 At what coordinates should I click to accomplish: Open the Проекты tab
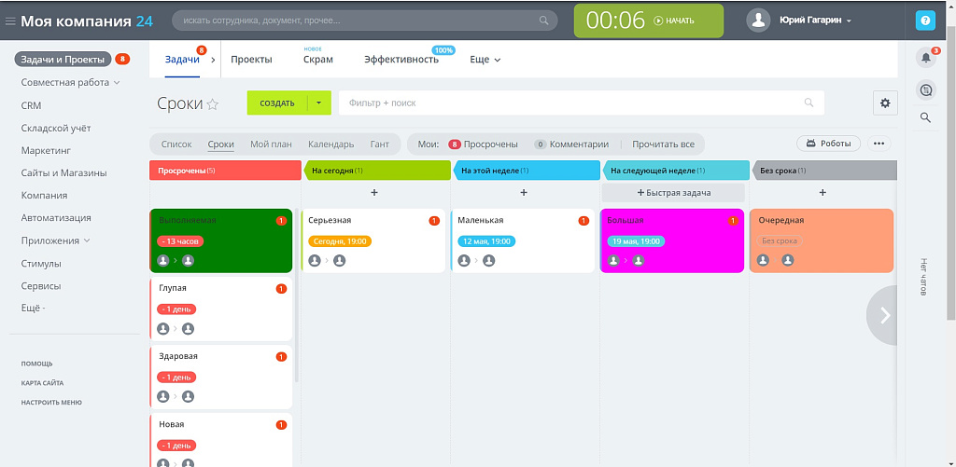click(251, 60)
